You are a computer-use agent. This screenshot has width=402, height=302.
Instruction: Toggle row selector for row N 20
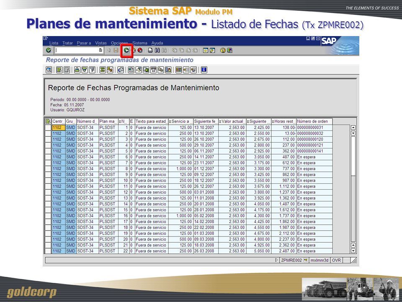click(48, 240)
